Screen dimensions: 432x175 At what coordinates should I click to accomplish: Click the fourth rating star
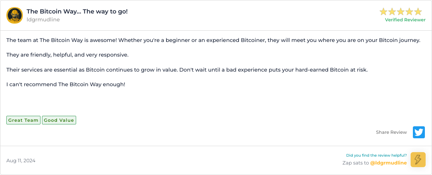click(409, 12)
